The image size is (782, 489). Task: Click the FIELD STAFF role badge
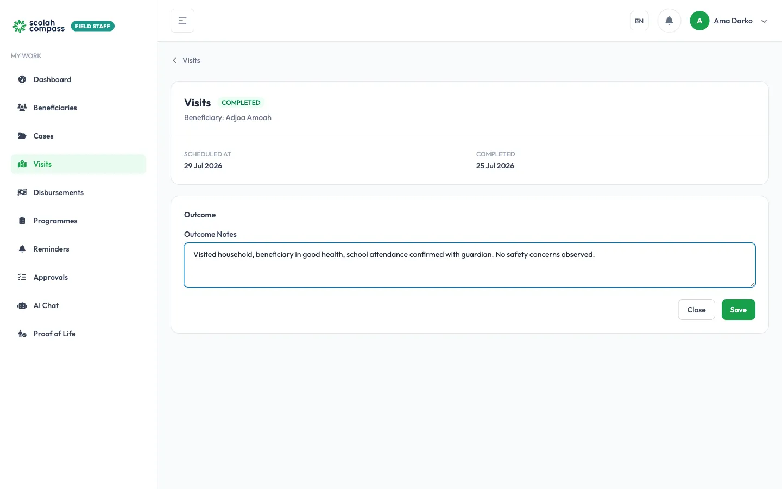coord(92,26)
